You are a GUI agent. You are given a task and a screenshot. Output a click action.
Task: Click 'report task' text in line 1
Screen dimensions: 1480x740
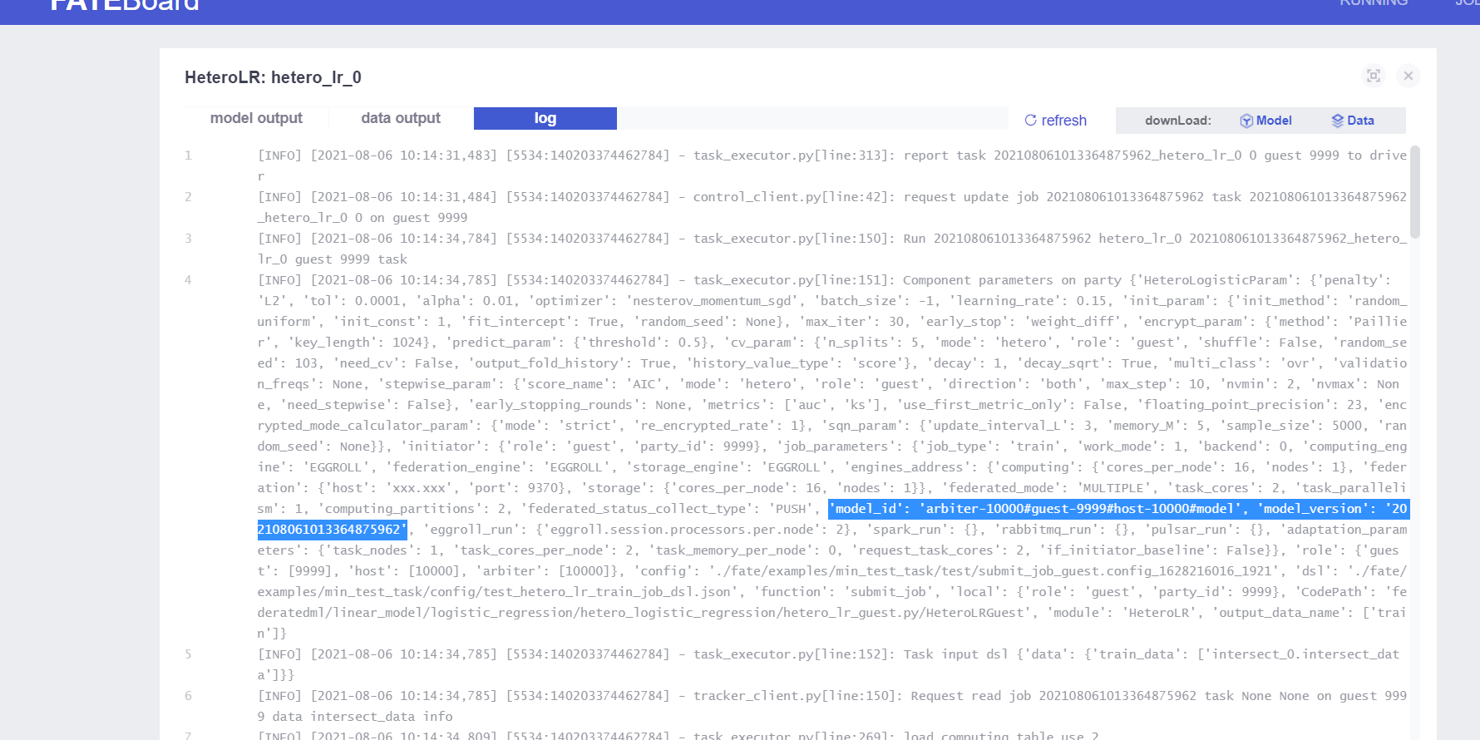pyautogui.click(x=945, y=155)
